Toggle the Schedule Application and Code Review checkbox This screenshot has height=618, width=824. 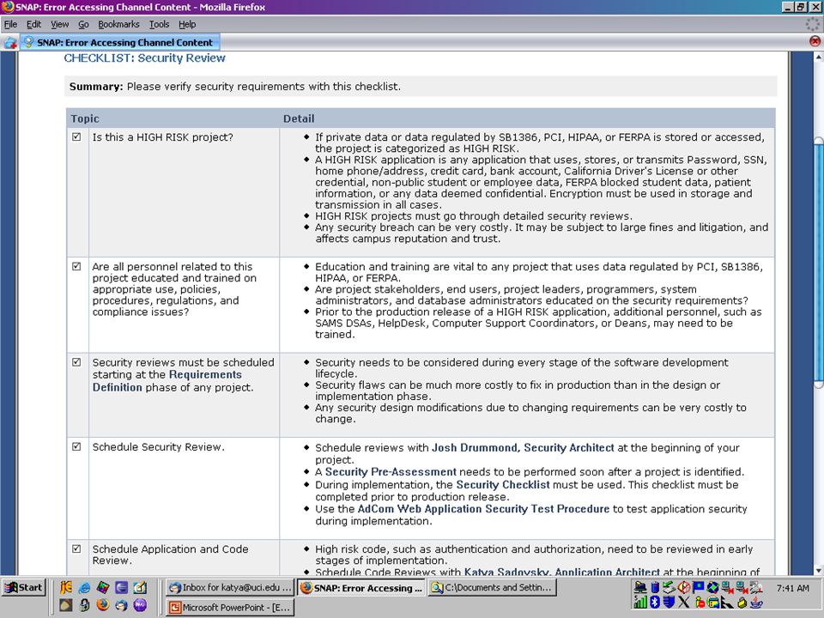76,548
